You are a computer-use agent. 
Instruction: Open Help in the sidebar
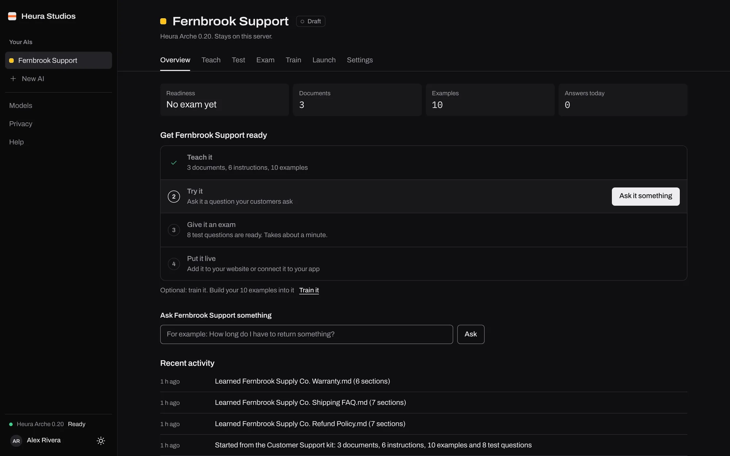click(16, 142)
